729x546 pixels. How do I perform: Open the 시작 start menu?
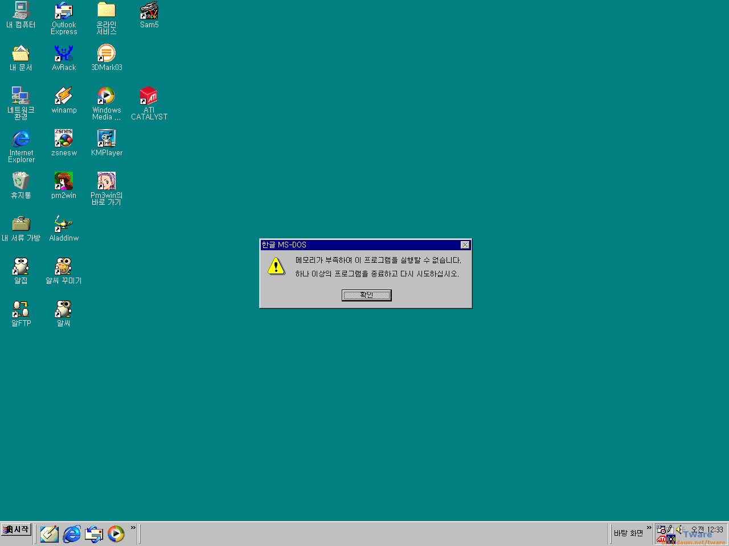(x=16, y=530)
